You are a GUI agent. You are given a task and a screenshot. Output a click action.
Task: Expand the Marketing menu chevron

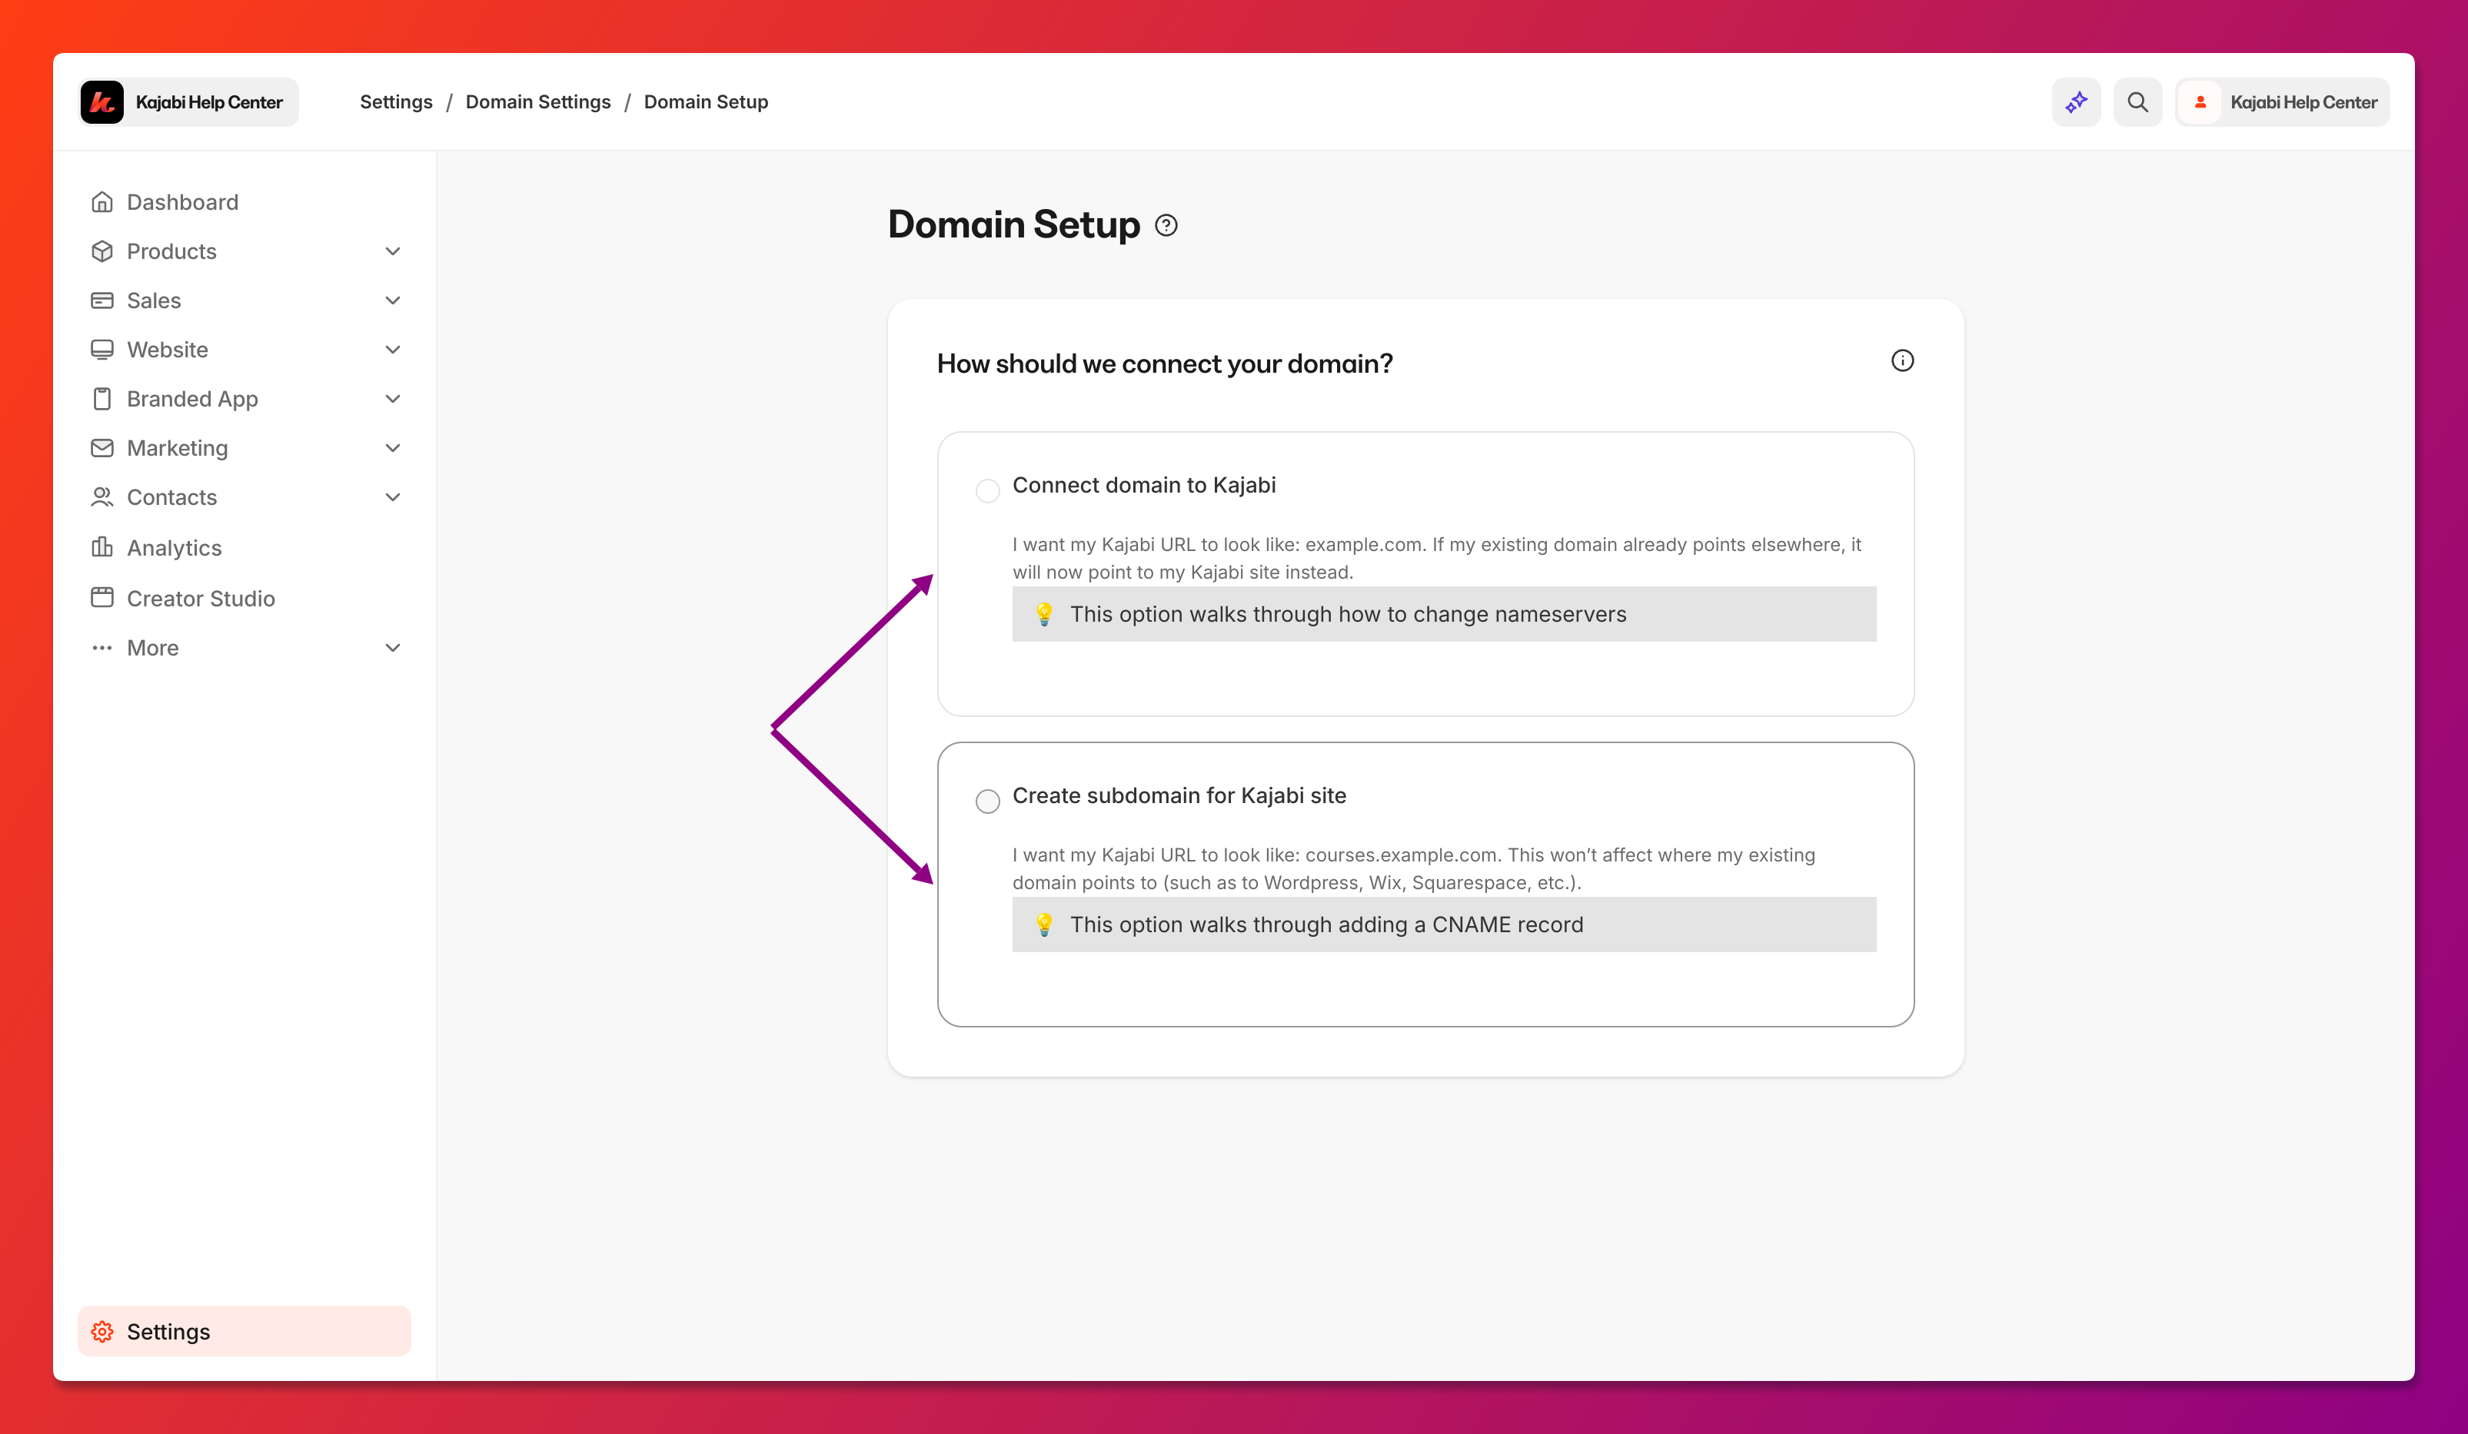point(393,448)
